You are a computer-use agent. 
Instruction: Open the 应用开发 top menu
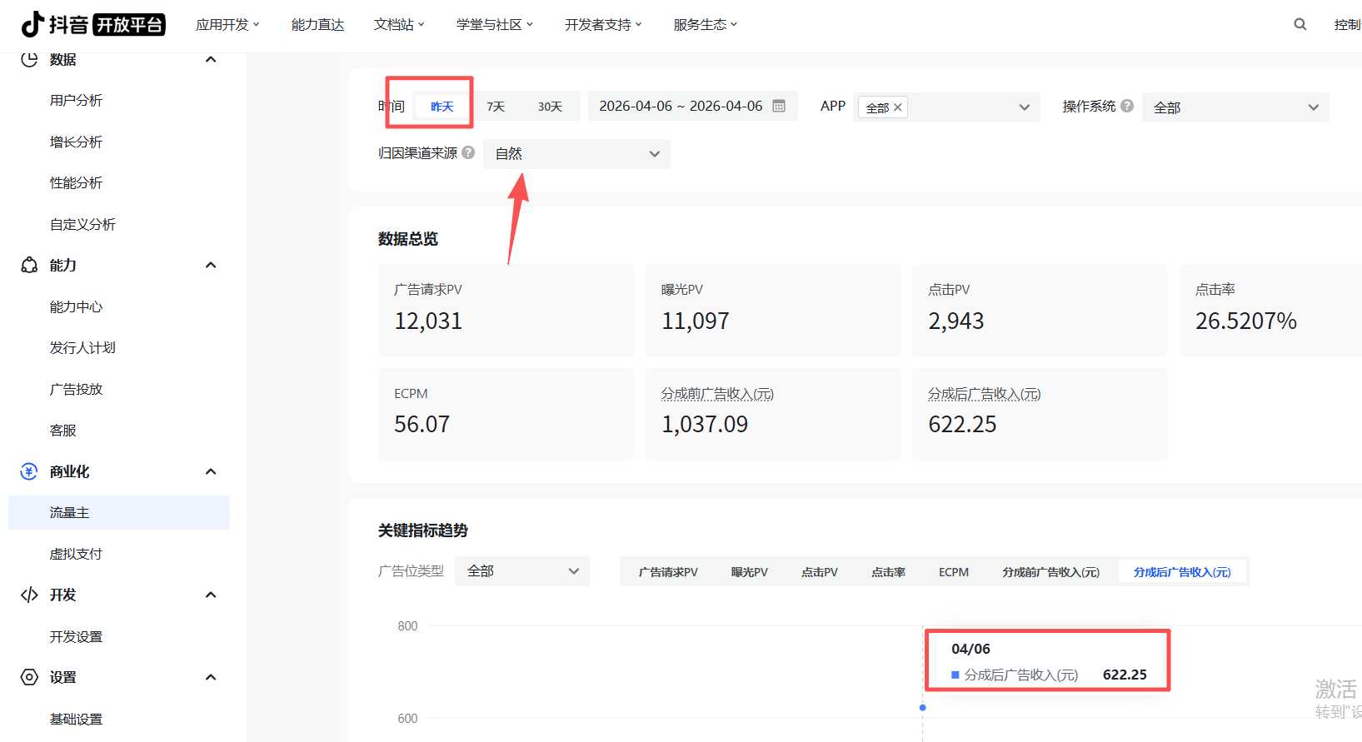click(227, 25)
